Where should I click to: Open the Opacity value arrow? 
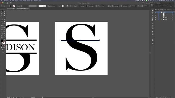pyautogui.click(x=58, y=6)
